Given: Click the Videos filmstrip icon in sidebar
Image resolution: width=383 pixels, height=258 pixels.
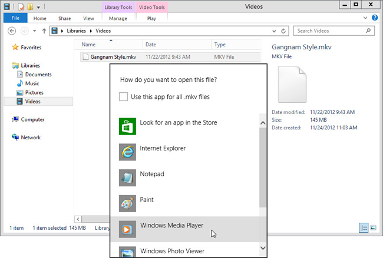Looking at the screenshot, I should pos(20,101).
